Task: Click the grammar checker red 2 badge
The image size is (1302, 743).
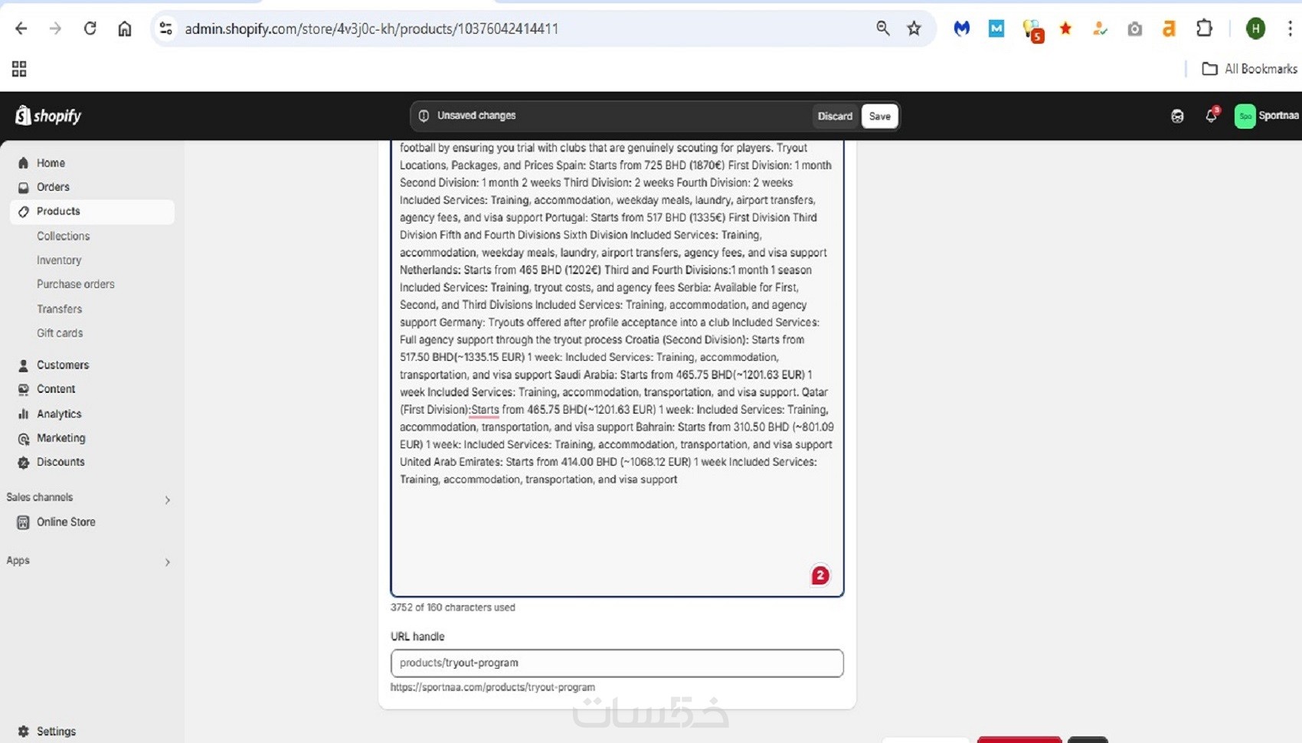Action: coord(820,574)
